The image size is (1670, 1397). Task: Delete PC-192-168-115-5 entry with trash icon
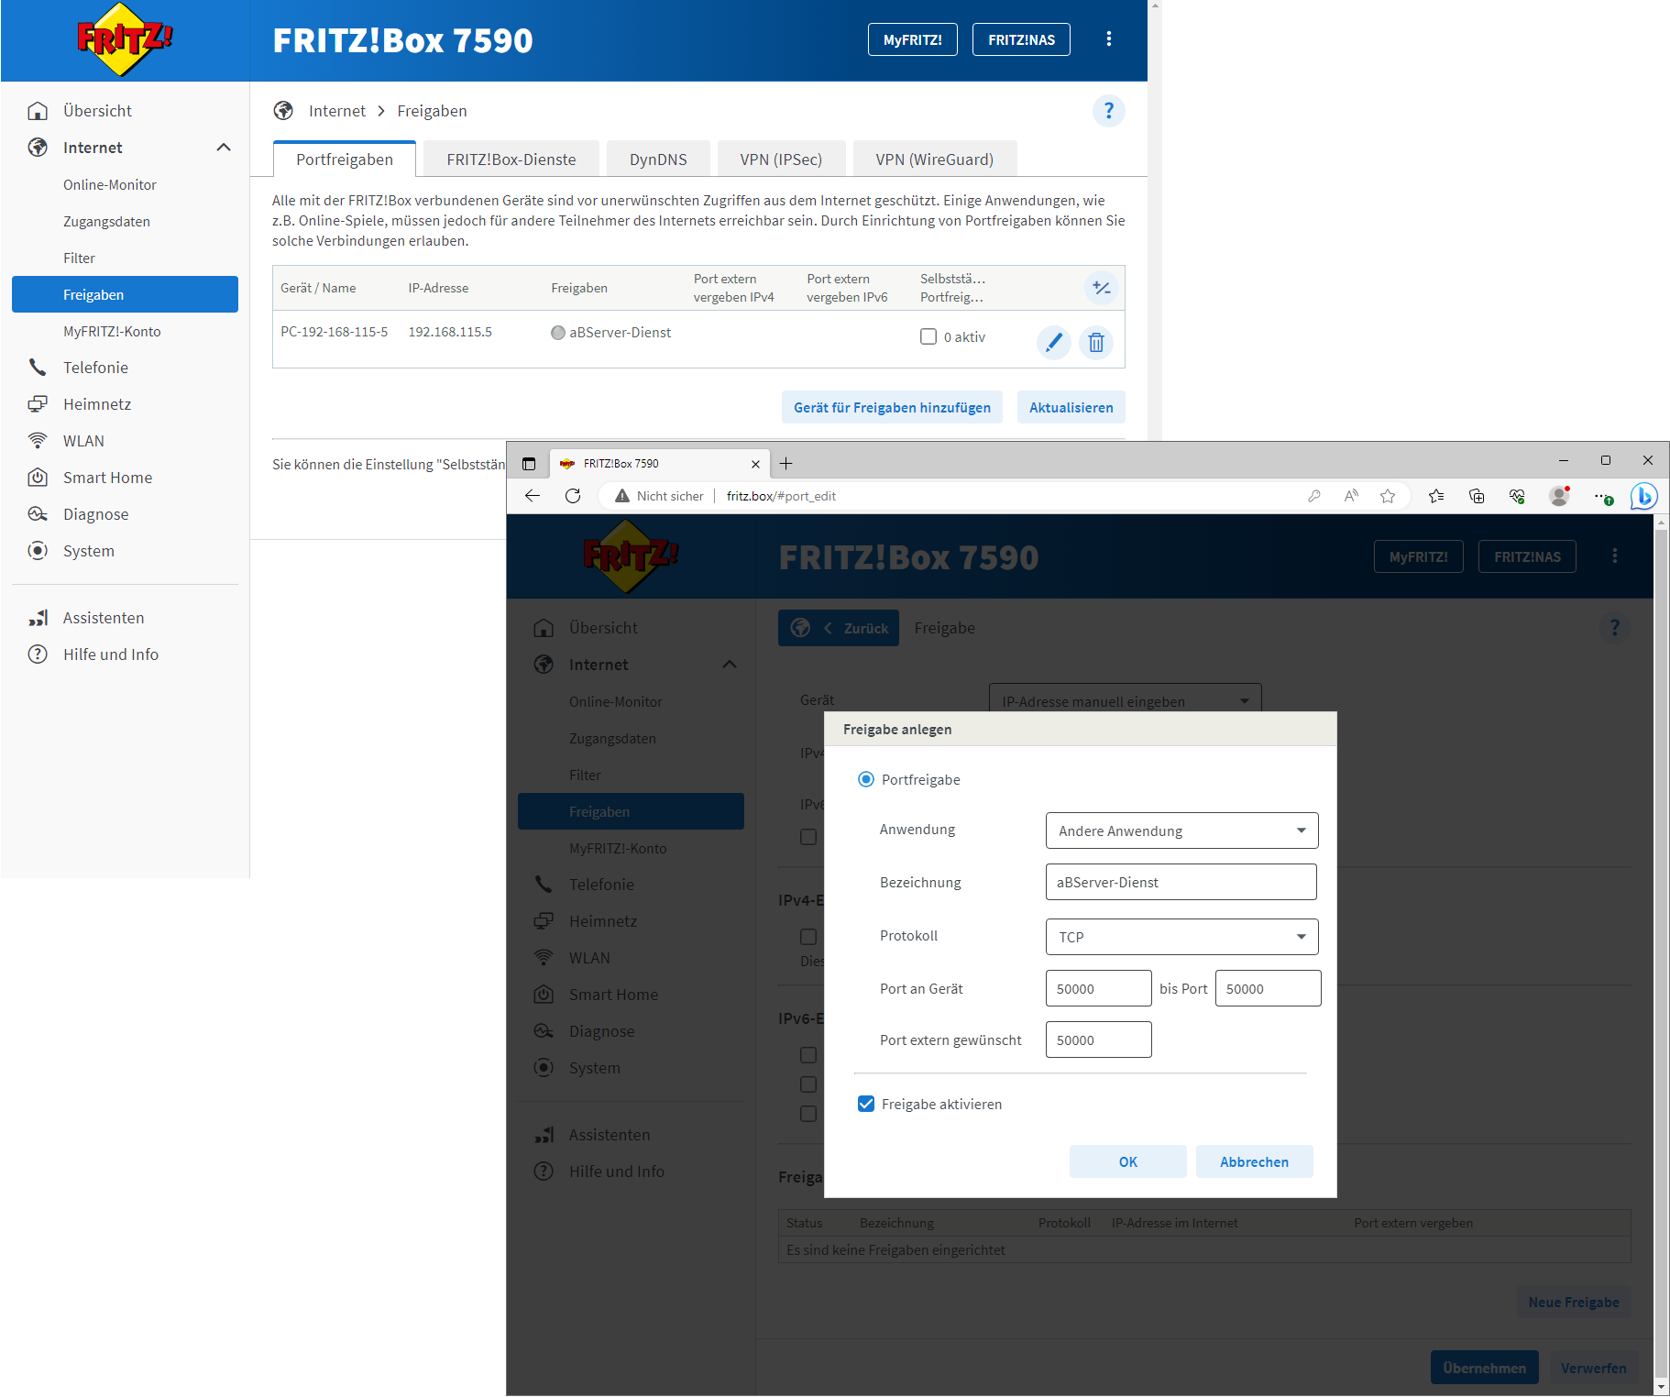click(1096, 343)
